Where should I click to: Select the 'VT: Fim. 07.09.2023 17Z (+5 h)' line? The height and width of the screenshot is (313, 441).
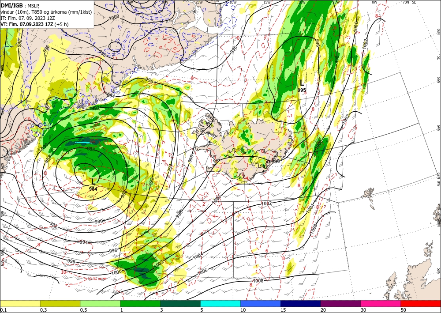coord(34,24)
